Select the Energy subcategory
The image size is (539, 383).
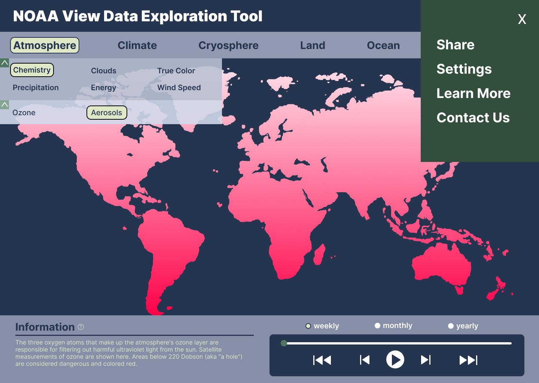[103, 88]
